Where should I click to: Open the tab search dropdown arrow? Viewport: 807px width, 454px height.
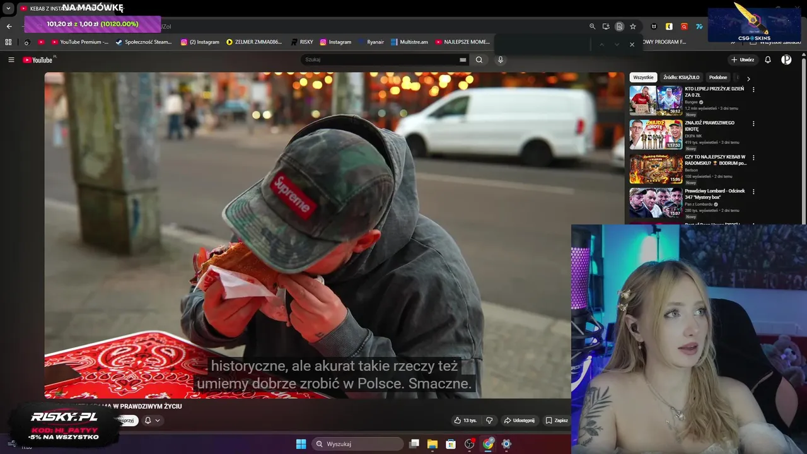[x=8, y=9]
